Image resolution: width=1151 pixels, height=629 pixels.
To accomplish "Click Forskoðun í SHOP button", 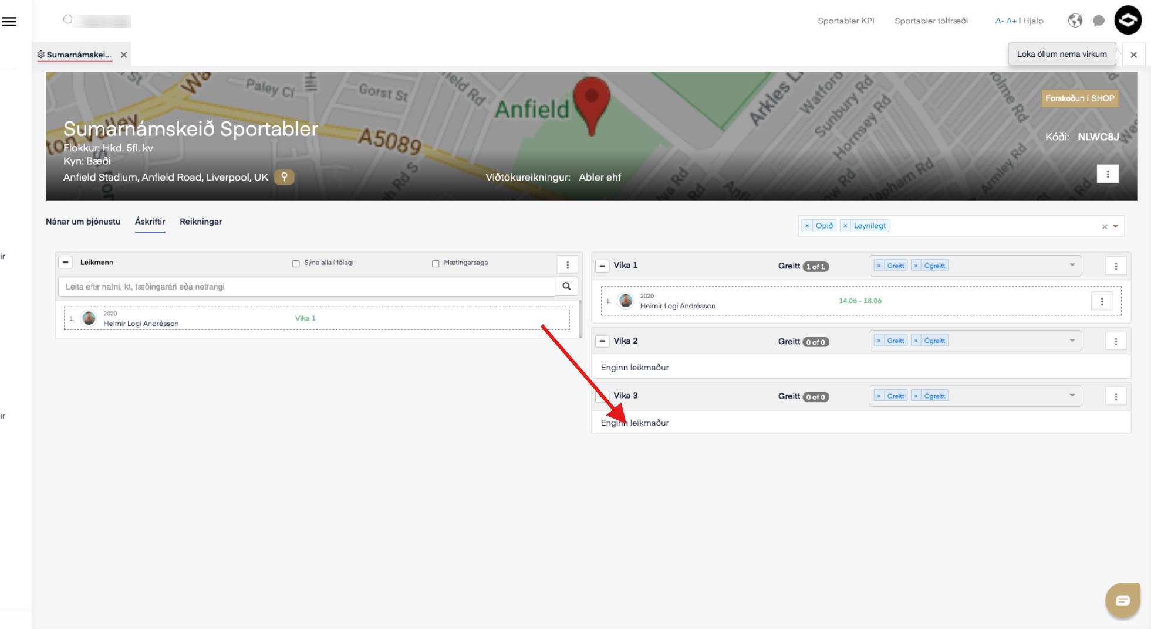I will pyautogui.click(x=1079, y=98).
